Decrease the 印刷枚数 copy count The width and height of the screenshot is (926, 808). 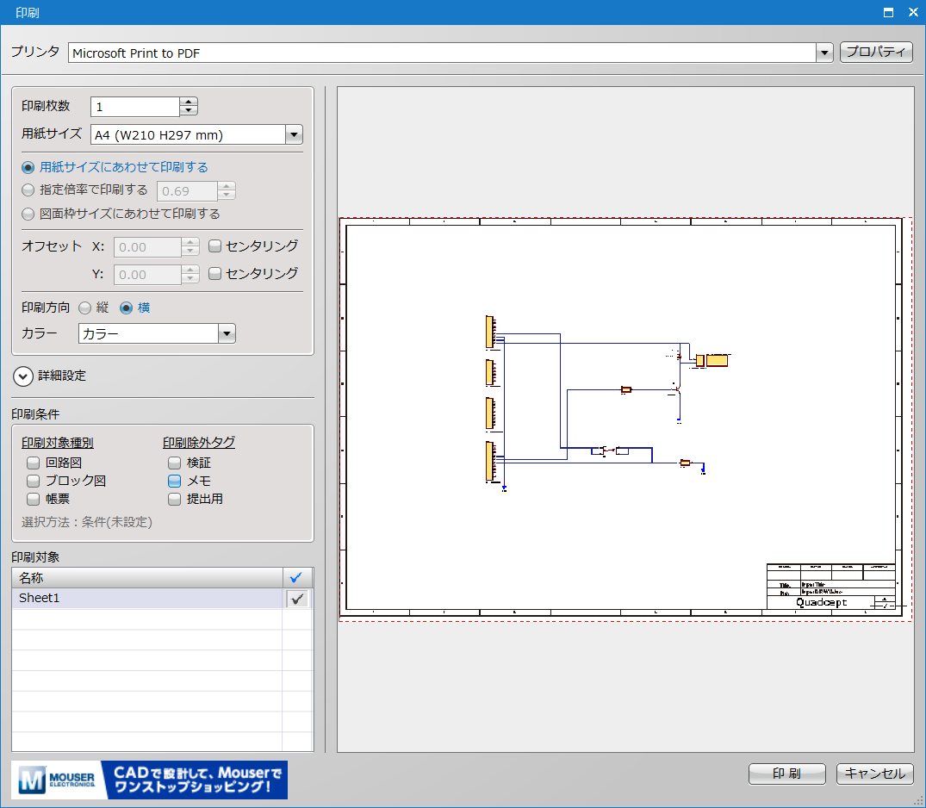(x=189, y=111)
